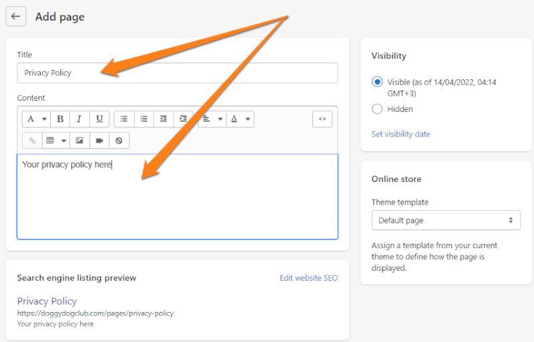Open the text alignment dropdown
Viewport: 534px width, 342px height.
[212, 119]
